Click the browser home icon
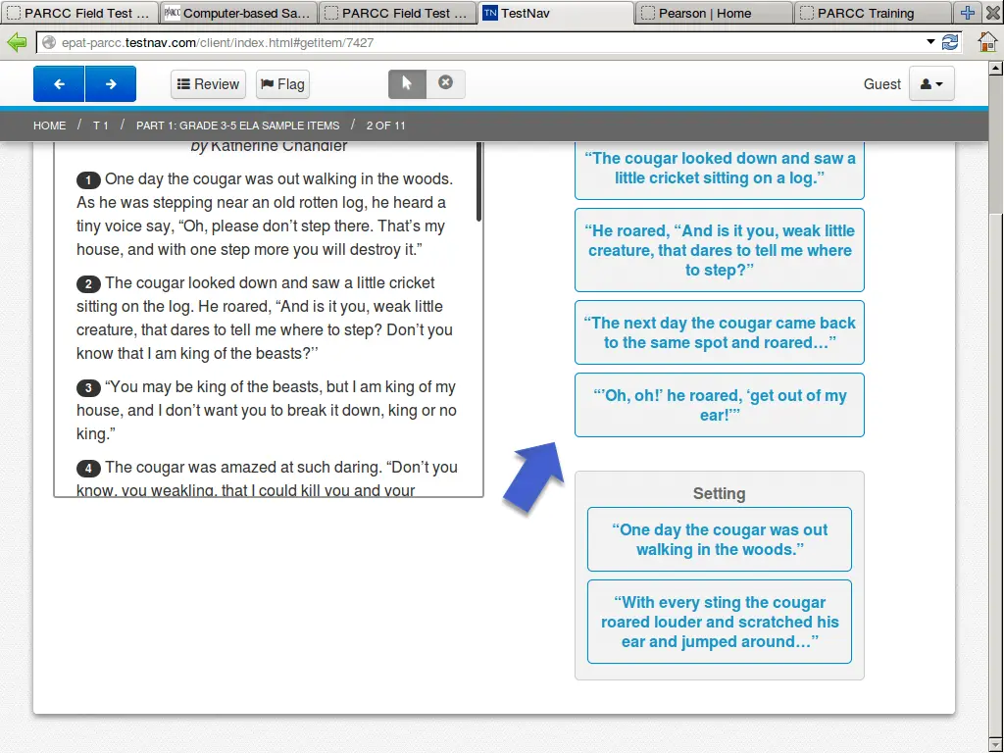1004x753 pixels. (987, 42)
